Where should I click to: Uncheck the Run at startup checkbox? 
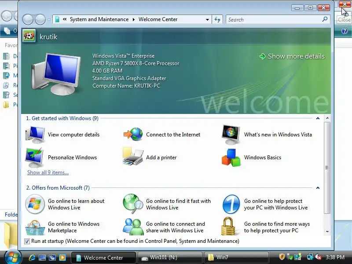click(x=27, y=241)
